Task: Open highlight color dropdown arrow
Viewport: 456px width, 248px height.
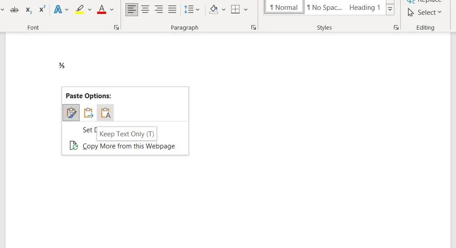Action: (x=89, y=9)
